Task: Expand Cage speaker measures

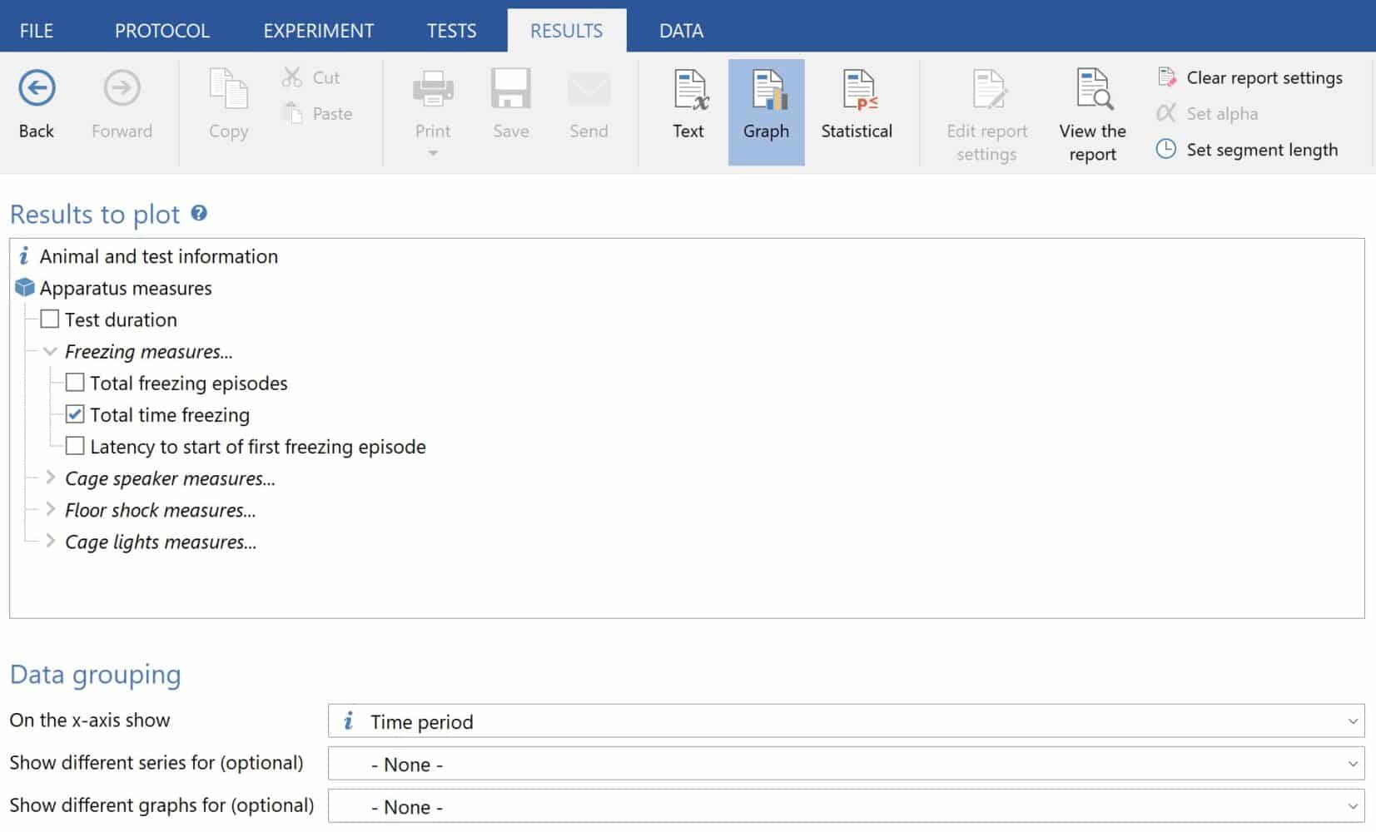Action: 50,478
